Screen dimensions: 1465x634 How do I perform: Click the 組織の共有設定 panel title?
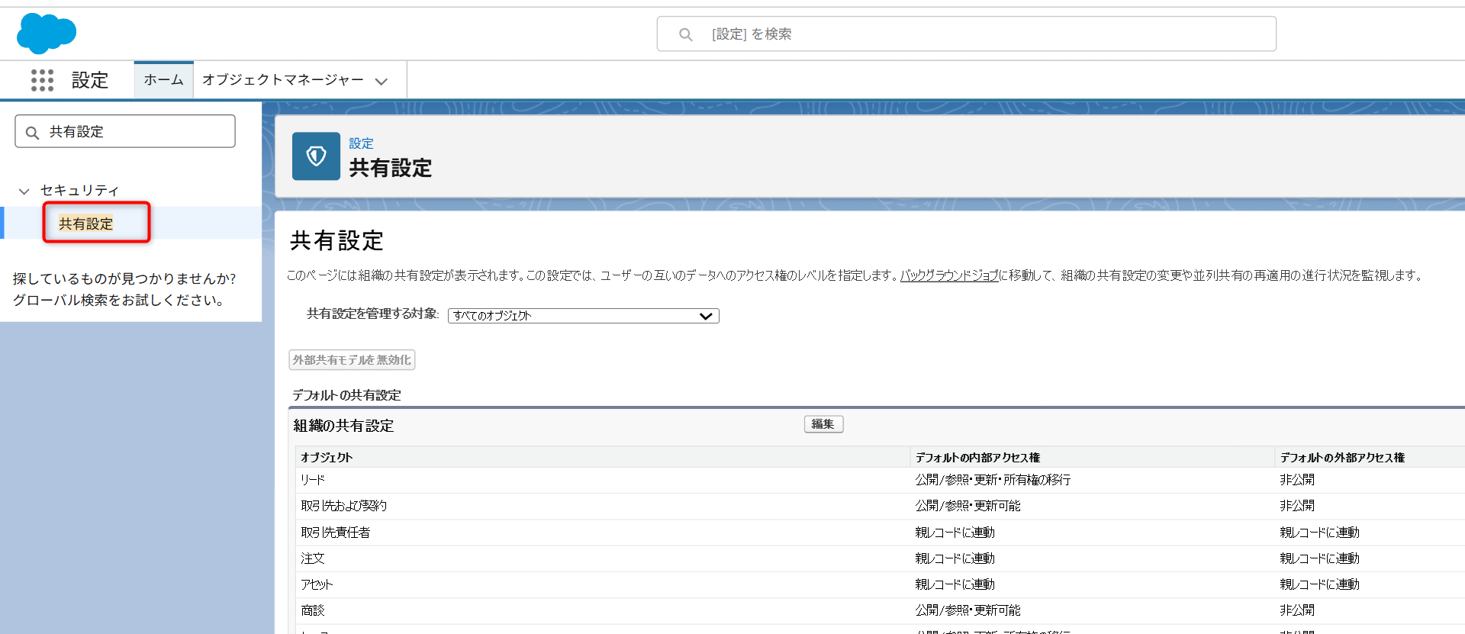[343, 426]
